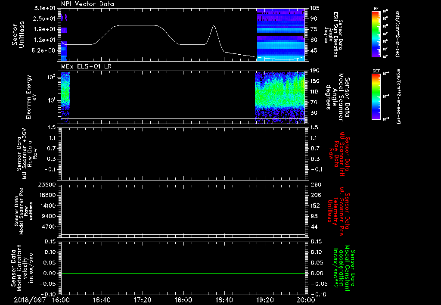Click the "2.5e+01" sector tick value

[44, 19]
